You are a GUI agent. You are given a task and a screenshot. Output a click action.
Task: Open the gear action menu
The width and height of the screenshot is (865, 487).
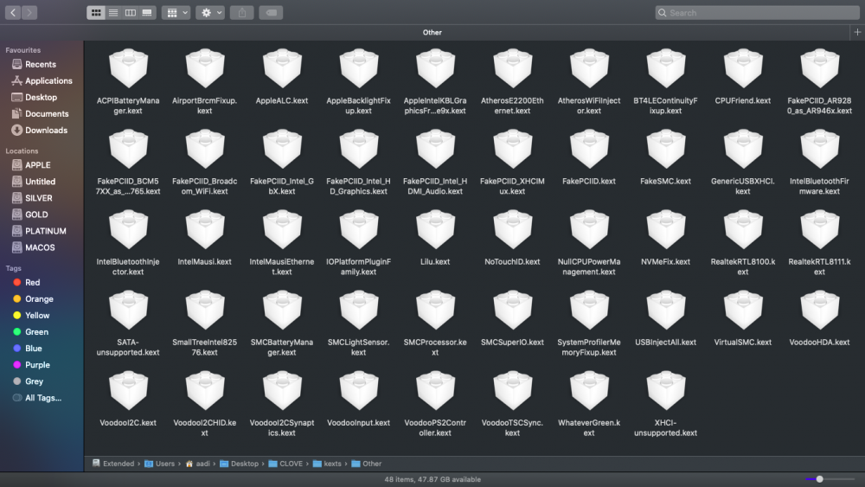(x=210, y=12)
